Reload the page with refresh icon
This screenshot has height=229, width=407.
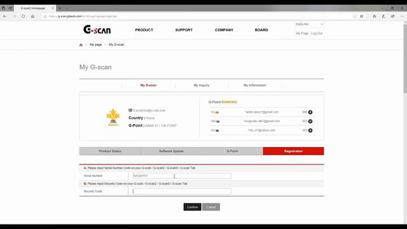pos(24,16)
